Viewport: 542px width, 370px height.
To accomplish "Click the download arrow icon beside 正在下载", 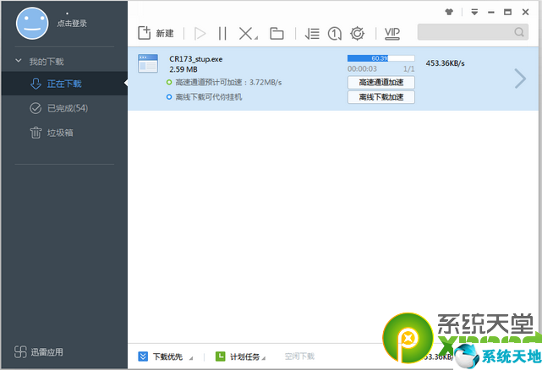I will pyautogui.click(x=36, y=84).
